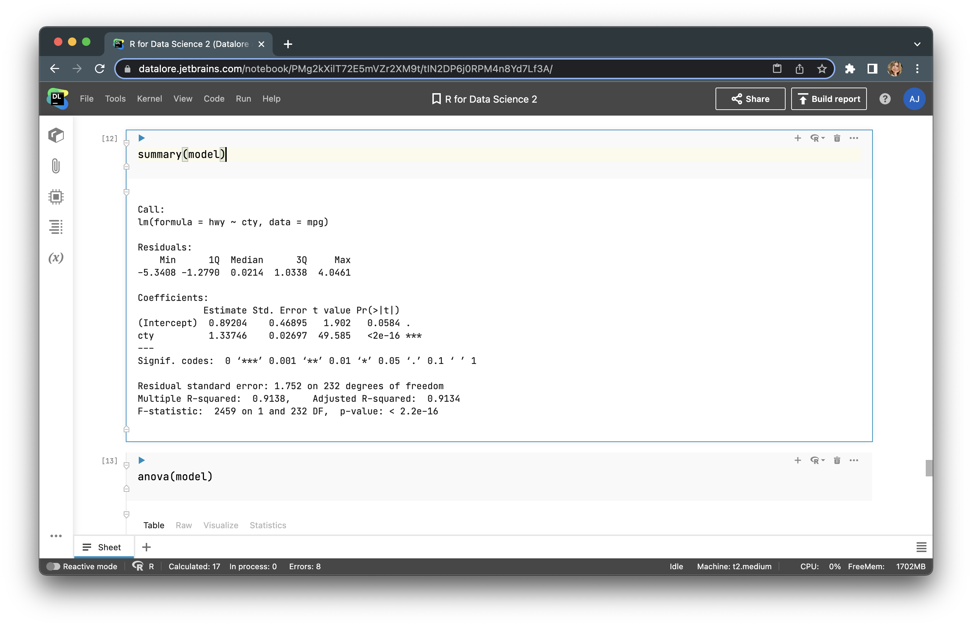
Task: Bookmark this page with the star icon
Action: [822, 68]
